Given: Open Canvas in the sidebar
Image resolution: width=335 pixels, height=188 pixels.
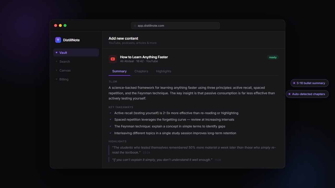Looking at the screenshot, I should click(76, 70).
